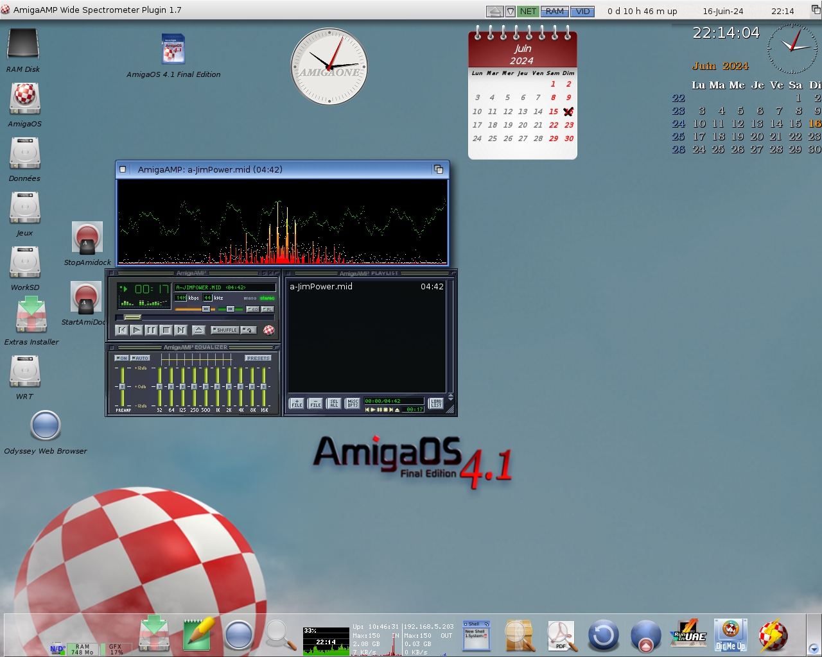Open the LOAD LIST playlist menu
The height and width of the screenshot is (657, 822).
coord(436,404)
